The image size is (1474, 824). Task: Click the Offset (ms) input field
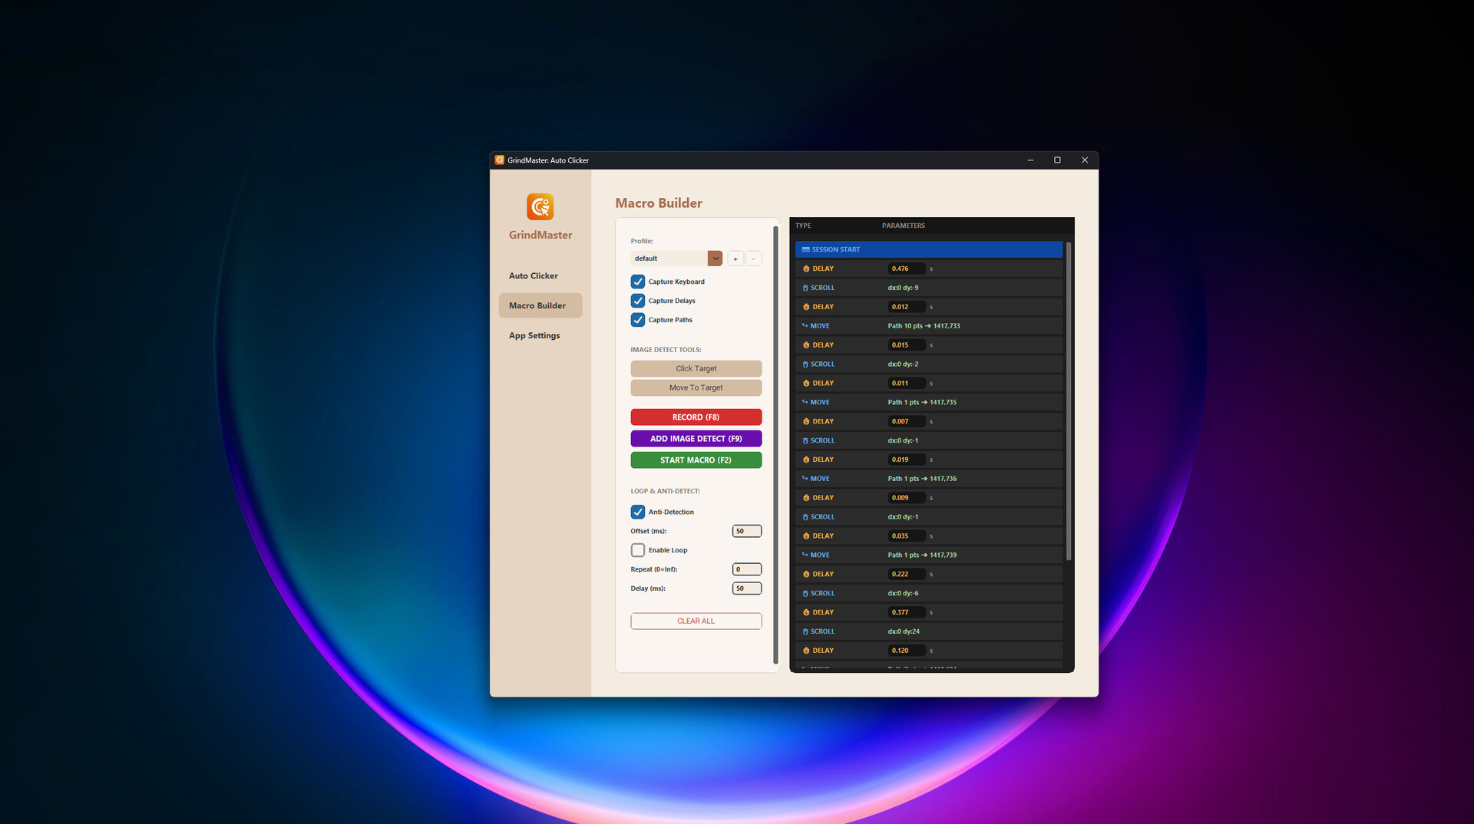[x=747, y=531]
